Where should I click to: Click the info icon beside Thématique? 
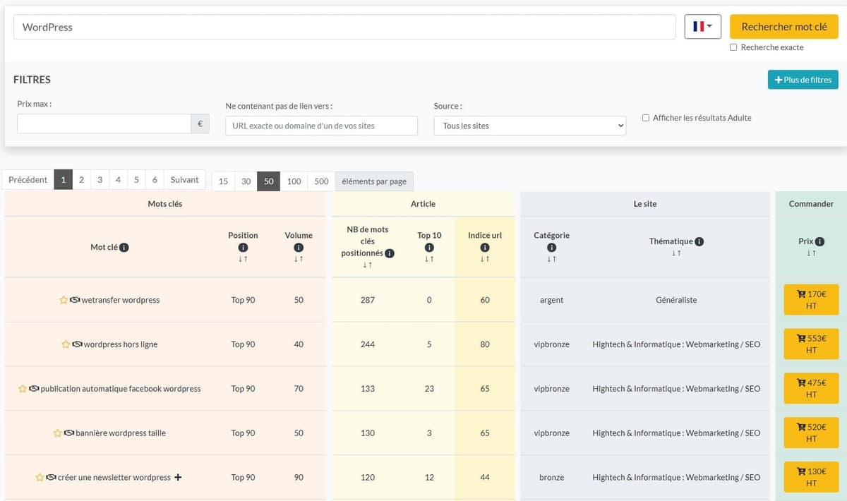699,241
